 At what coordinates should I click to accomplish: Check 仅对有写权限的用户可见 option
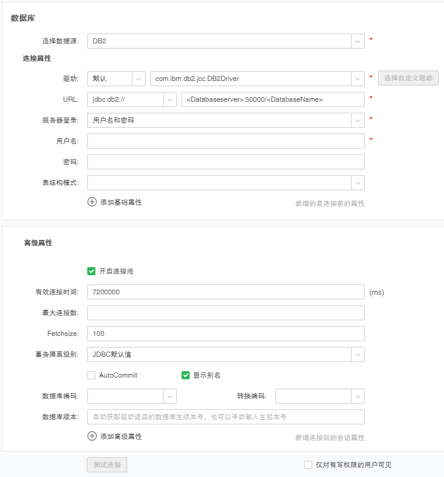click(x=308, y=465)
